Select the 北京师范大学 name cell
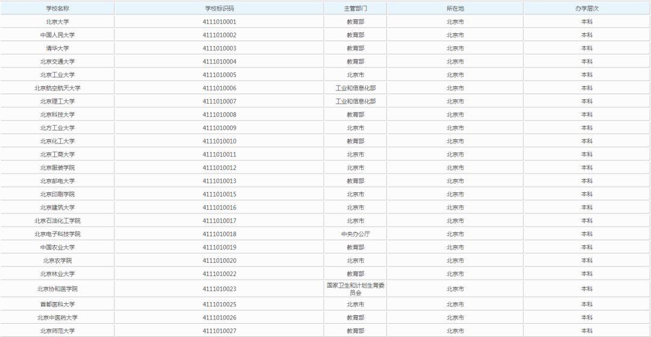 (x=57, y=331)
